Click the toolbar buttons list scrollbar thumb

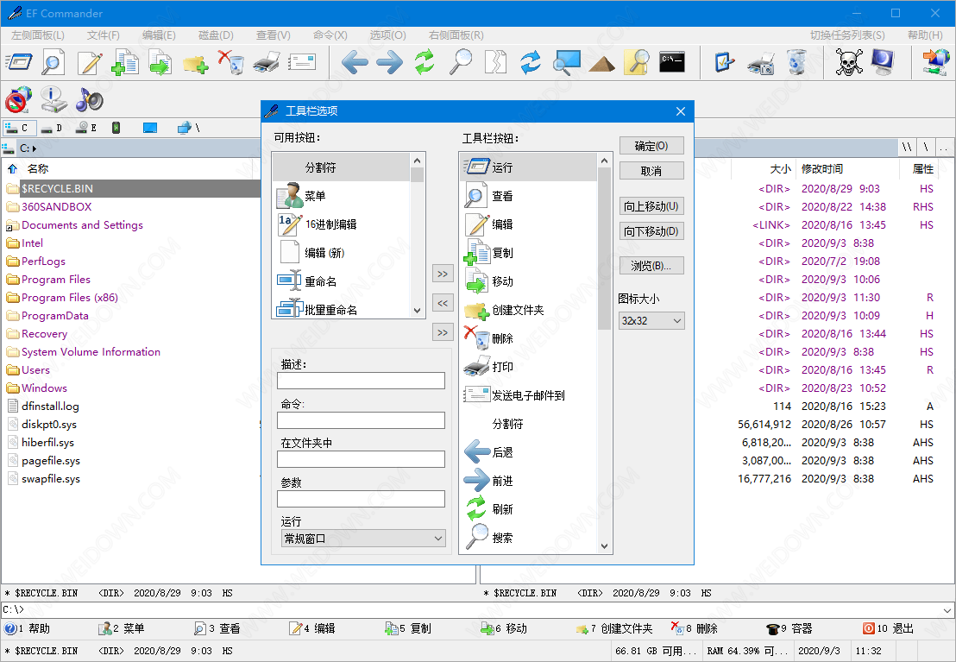604,247
